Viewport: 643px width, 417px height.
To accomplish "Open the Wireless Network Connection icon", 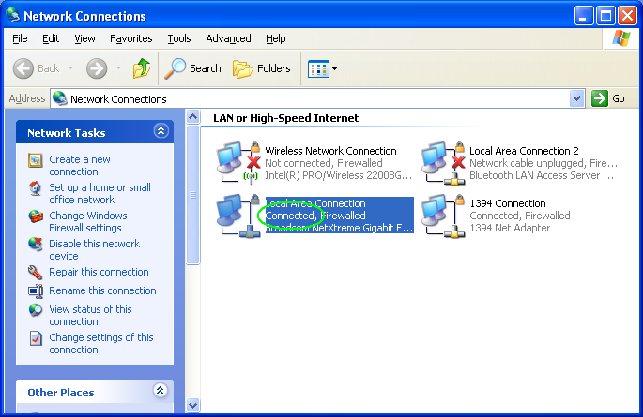I will [236, 162].
